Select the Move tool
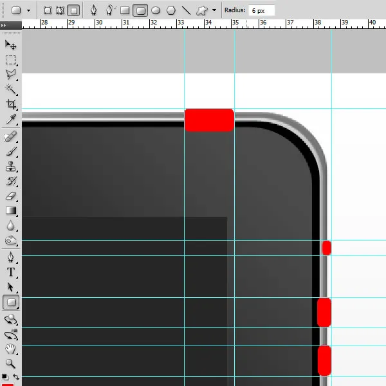Image resolution: width=386 pixels, height=386 pixels. pyautogui.click(x=10, y=45)
